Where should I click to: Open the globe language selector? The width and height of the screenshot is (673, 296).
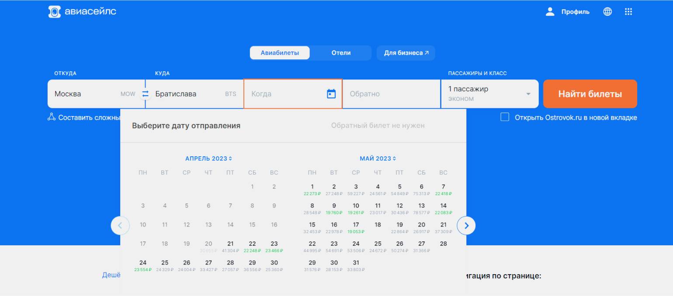coord(607,12)
